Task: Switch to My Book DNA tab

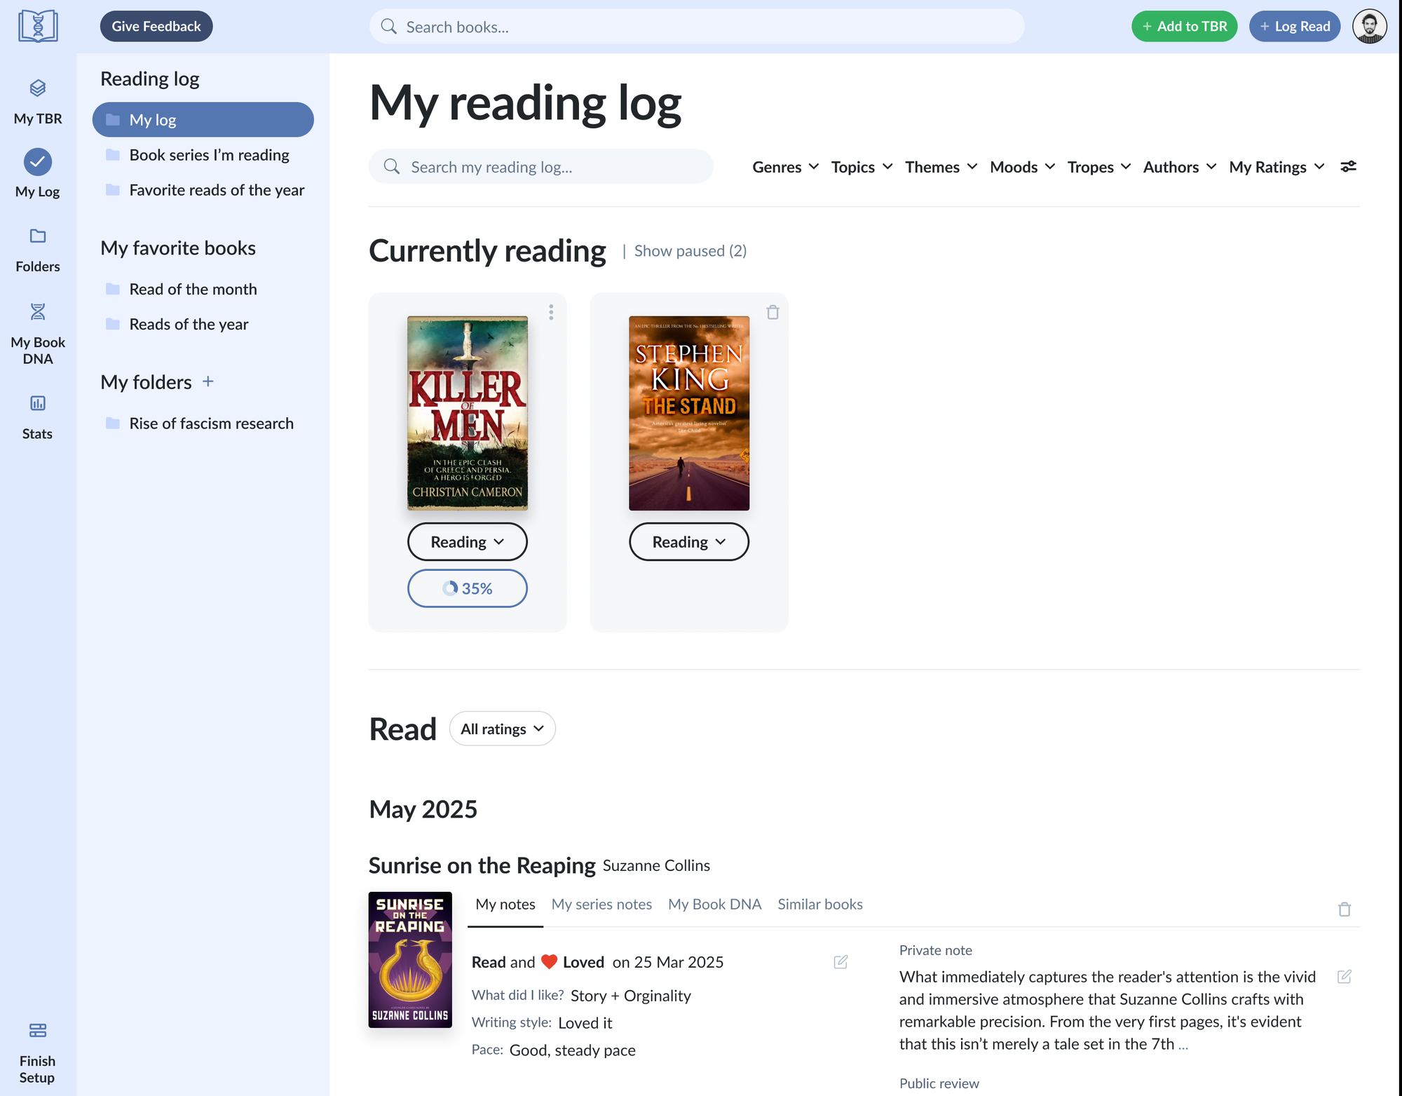Action: [x=714, y=904]
